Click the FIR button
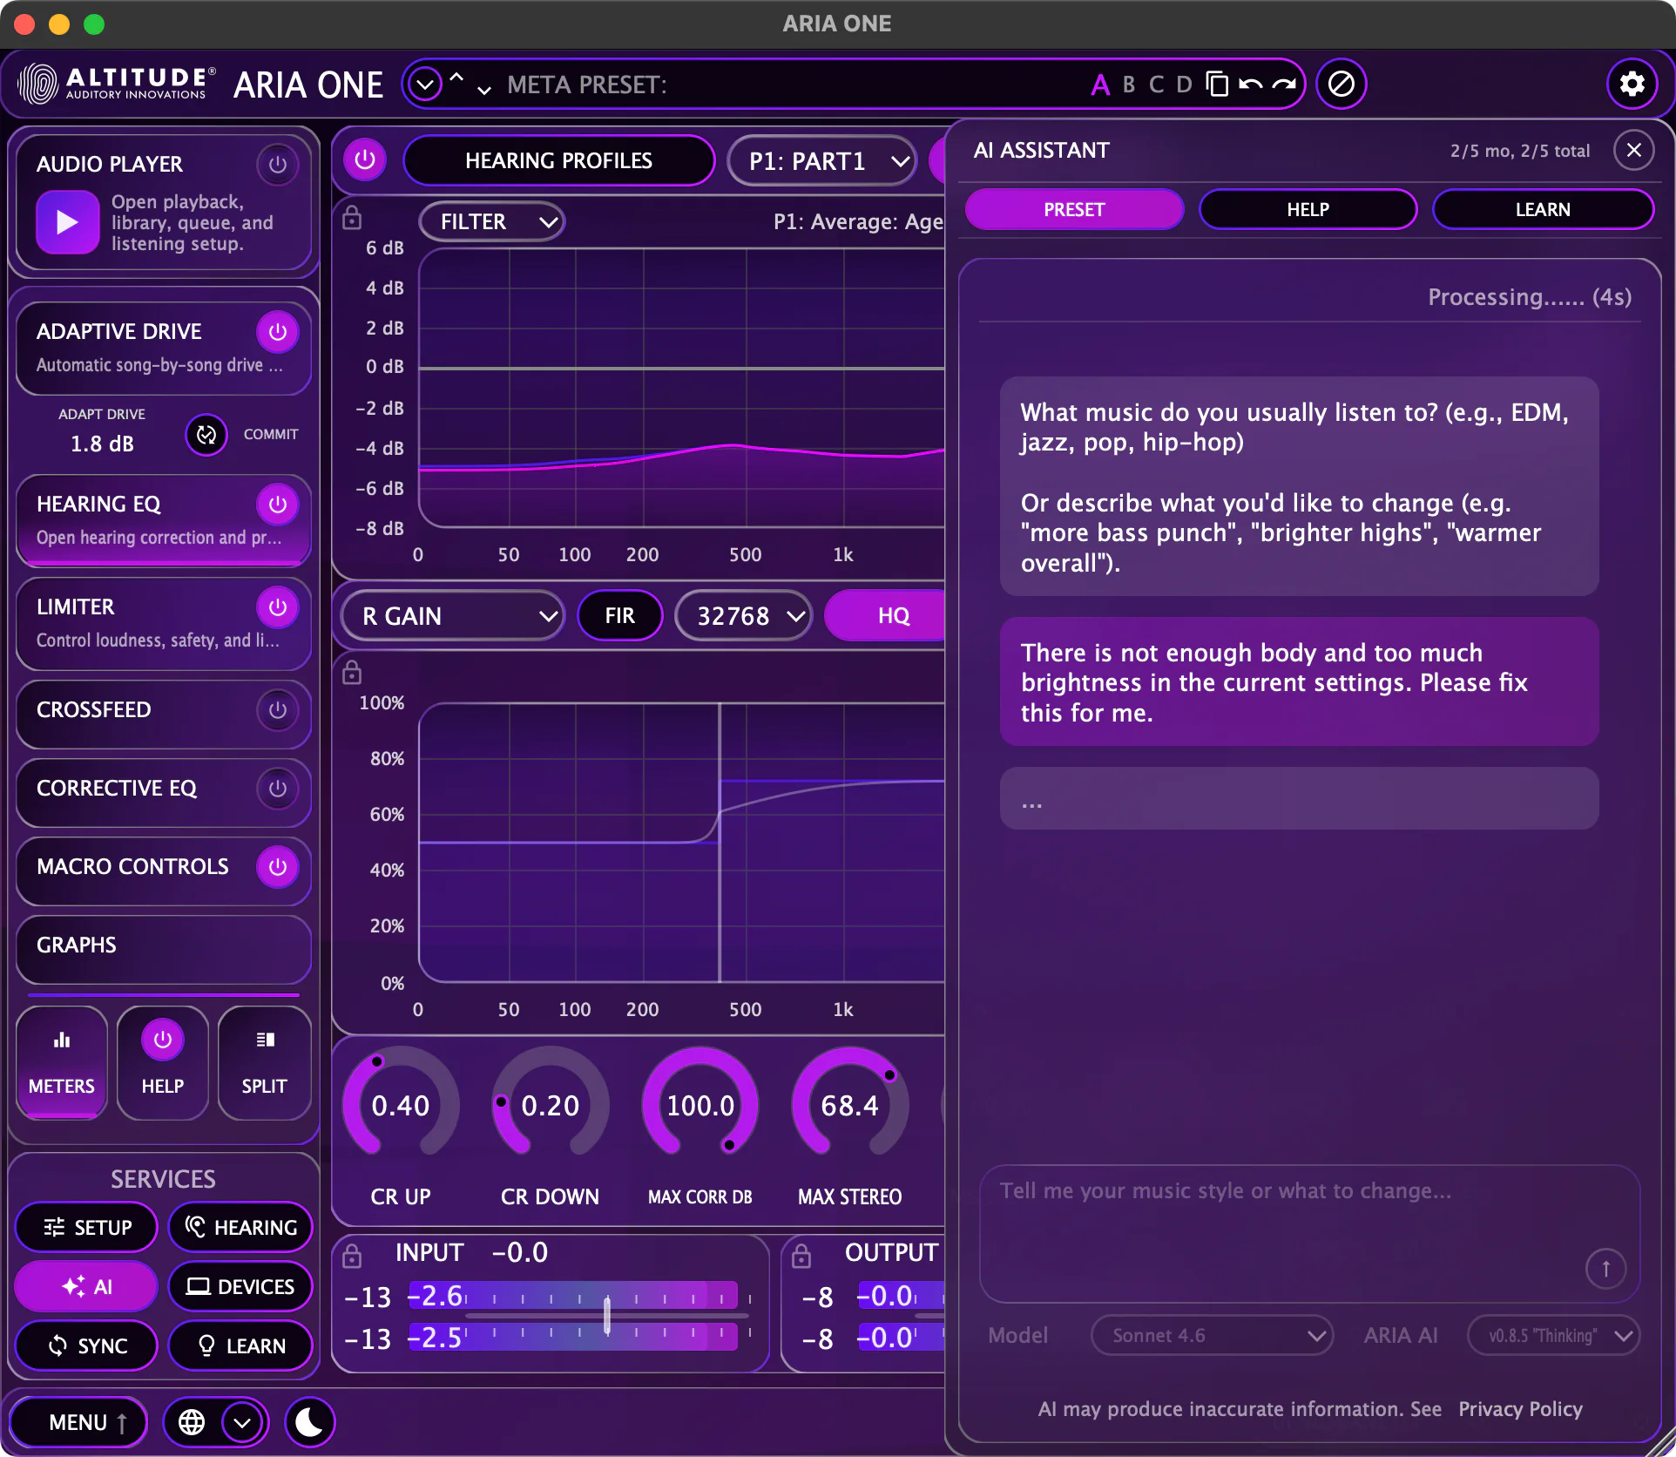This screenshot has height=1457, width=1676. 619,615
